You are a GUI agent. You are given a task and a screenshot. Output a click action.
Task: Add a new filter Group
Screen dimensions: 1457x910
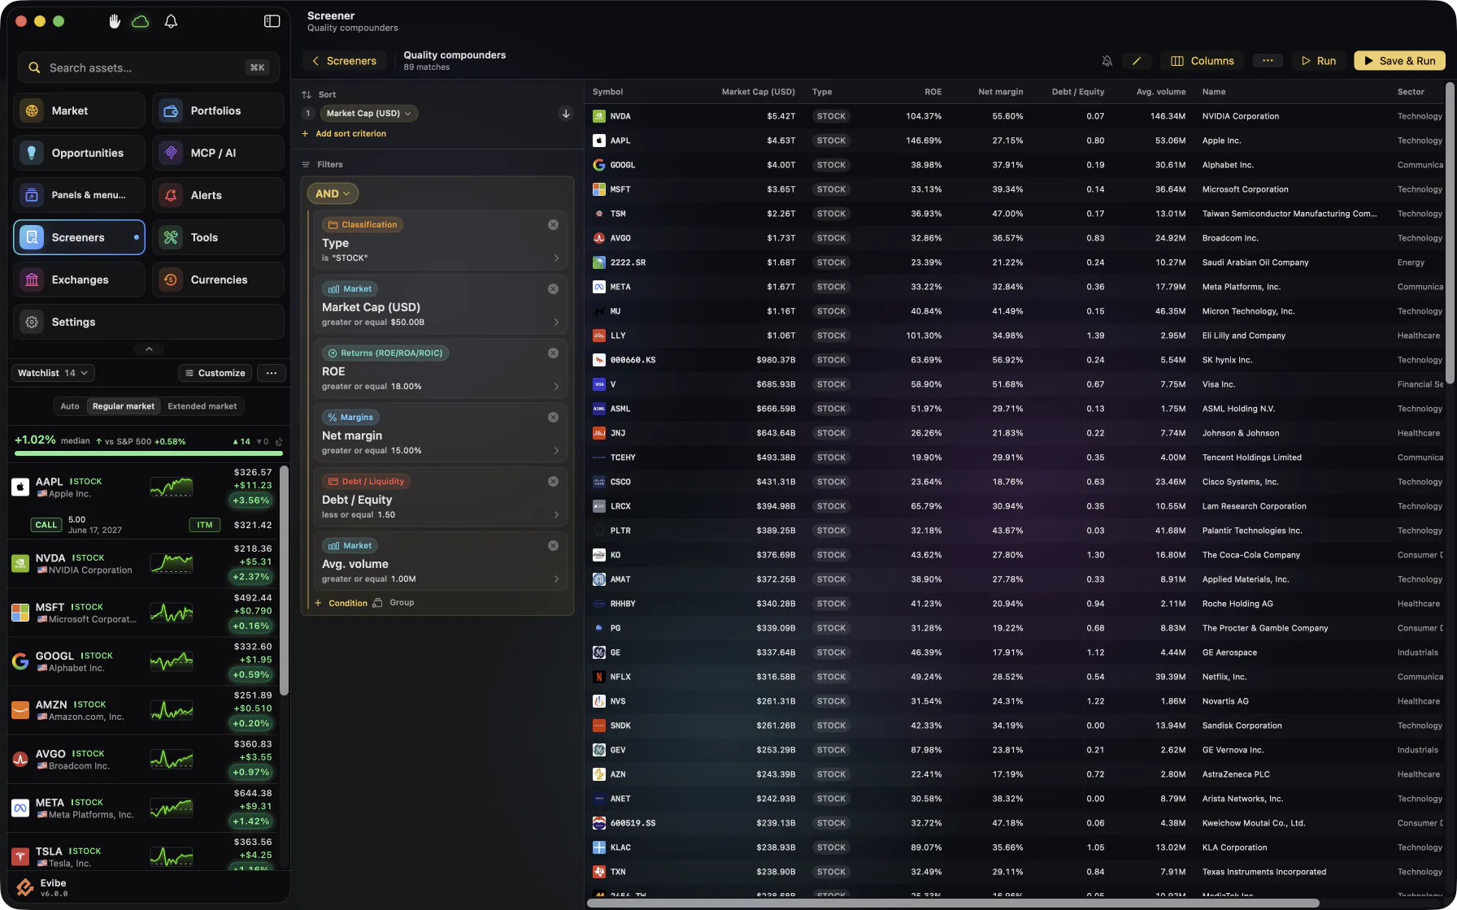click(x=394, y=603)
